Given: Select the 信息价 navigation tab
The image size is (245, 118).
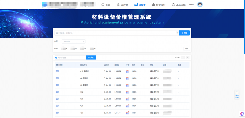Looking at the screenshot, I should click(x=140, y=5).
